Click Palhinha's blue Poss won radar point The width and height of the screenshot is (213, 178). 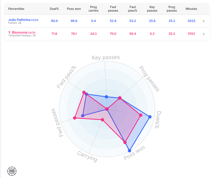(x=129, y=151)
